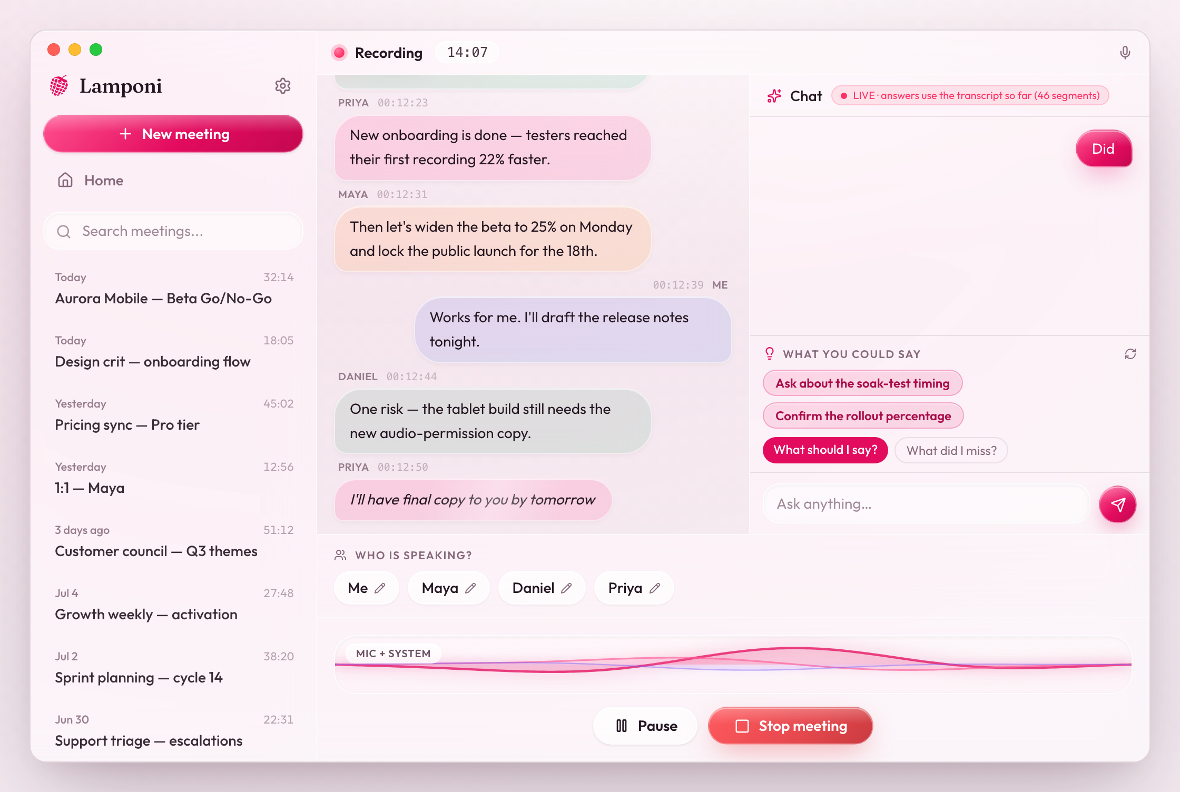Click the 'Did' chat message bubble

click(x=1103, y=149)
